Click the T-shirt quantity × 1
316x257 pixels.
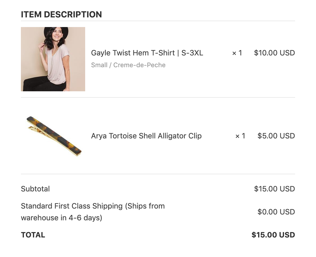coord(237,53)
